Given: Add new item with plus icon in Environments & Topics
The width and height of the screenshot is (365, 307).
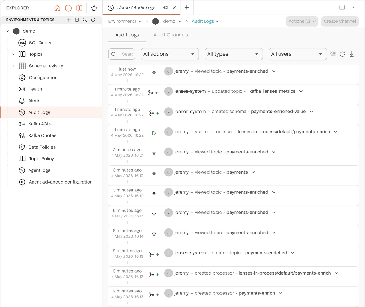Looking at the screenshot, I should 69,20.
